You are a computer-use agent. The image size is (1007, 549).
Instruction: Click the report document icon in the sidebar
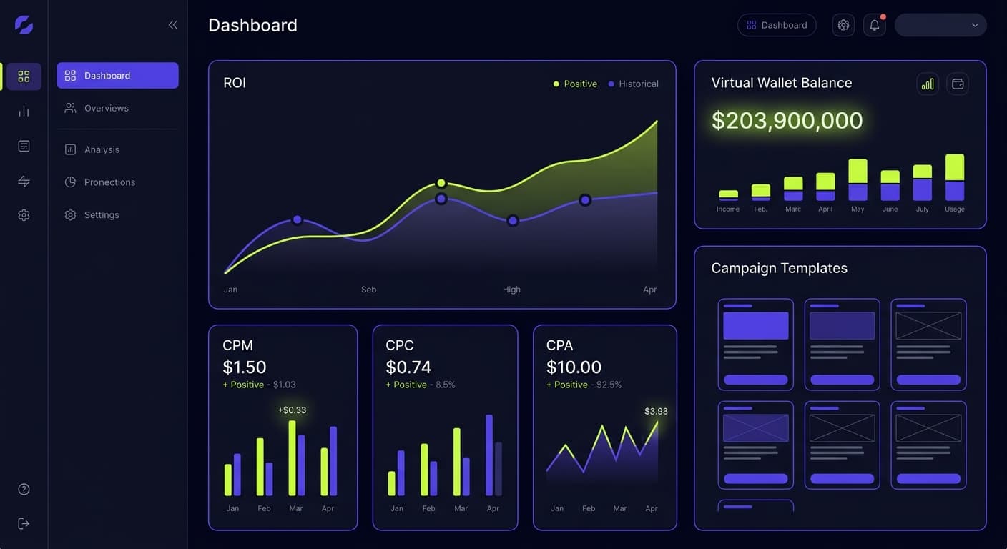(x=24, y=146)
